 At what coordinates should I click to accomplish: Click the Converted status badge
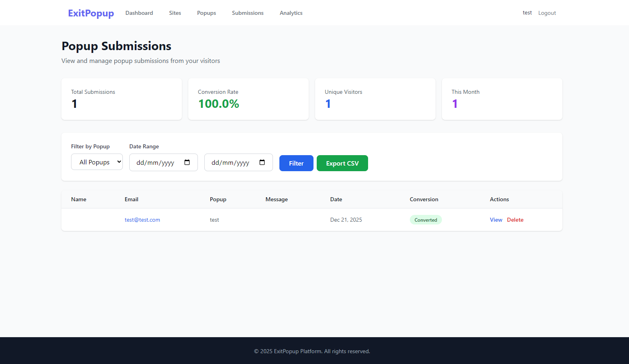(425, 220)
